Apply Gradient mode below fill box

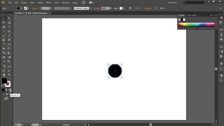click(7, 90)
